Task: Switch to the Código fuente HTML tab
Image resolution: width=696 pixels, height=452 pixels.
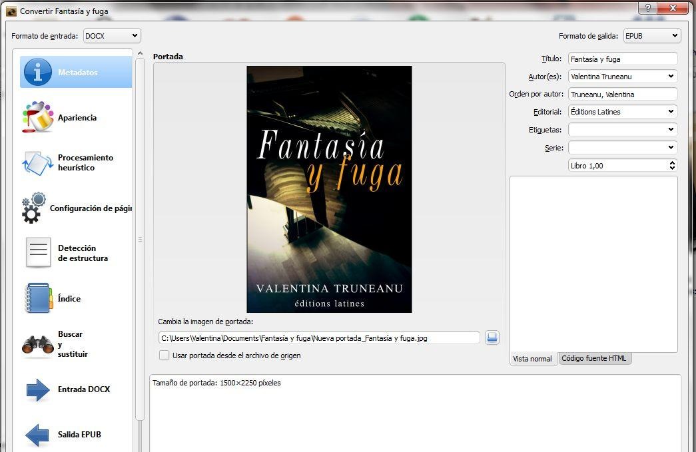Action: click(x=594, y=358)
